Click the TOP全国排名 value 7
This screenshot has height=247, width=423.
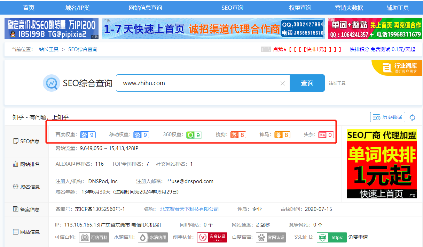click(148, 164)
